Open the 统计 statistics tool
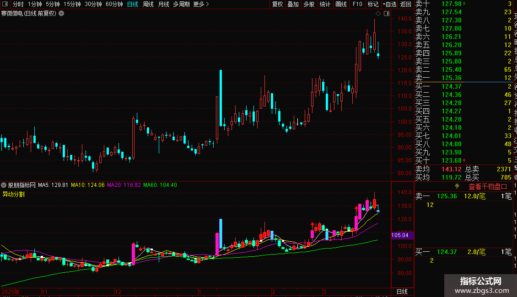The height and width of the screenshot is (297, 517). 325,4
